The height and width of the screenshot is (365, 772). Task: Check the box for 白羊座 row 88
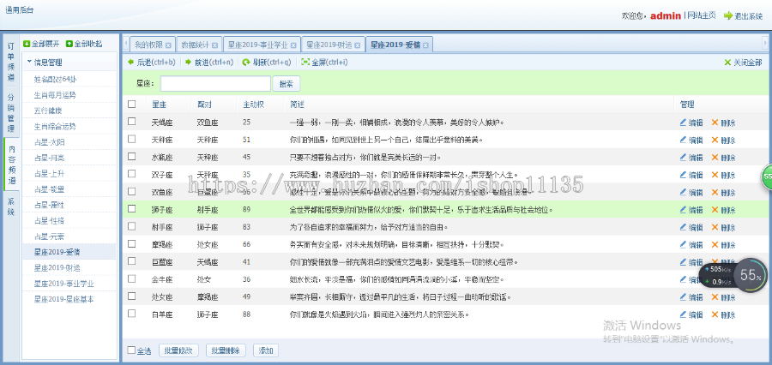131,314
